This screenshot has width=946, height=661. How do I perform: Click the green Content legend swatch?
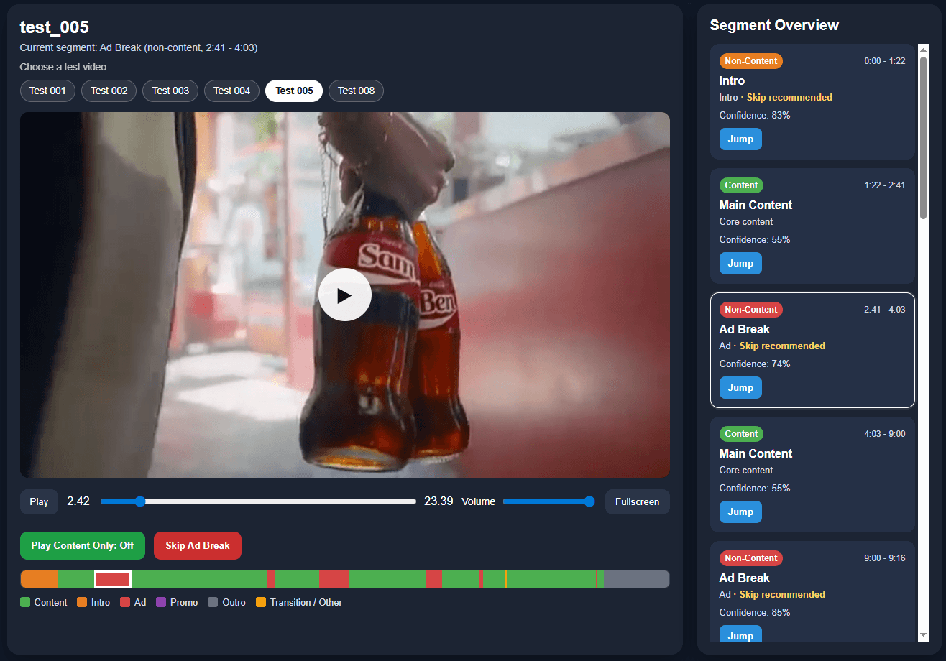tap(25, 602)
